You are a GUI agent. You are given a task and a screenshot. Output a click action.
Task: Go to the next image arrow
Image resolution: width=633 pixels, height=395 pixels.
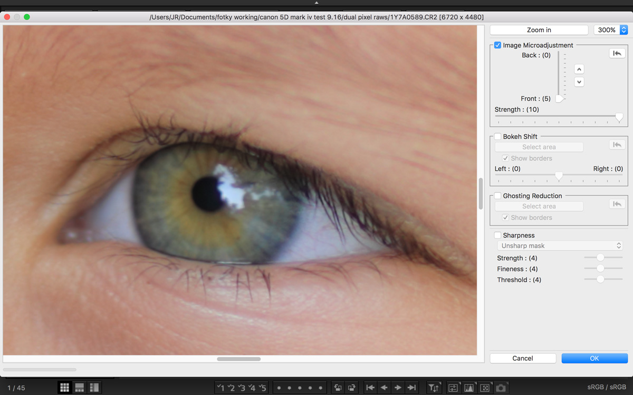[x=398, y=388]
